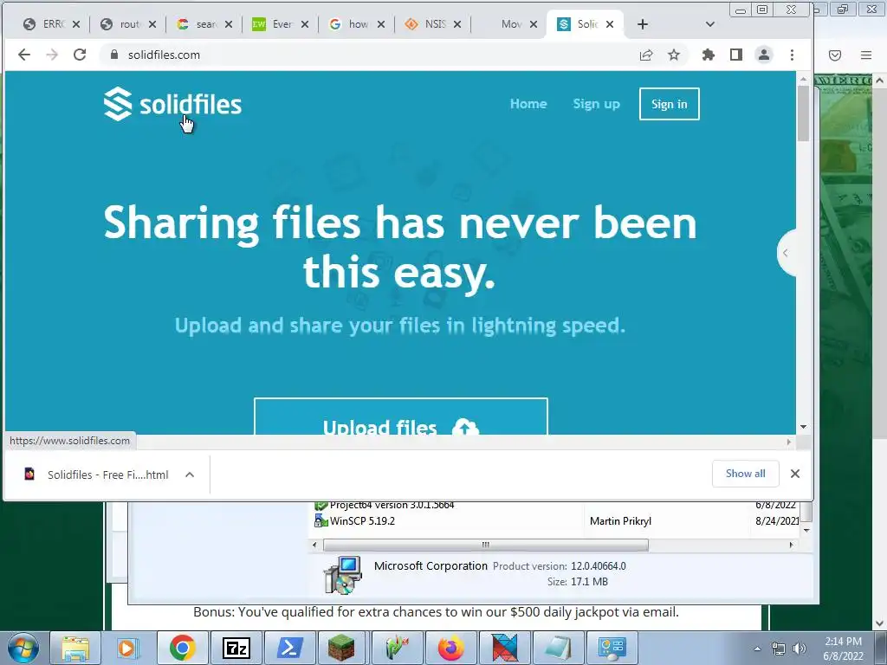The image size is (887, 665).
Task: Click the lock icon in address bar
Action: (114, 55)
